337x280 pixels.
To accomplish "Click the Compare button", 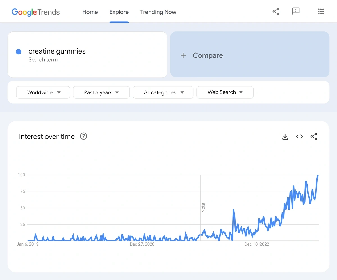I will [x=250, y=54].
